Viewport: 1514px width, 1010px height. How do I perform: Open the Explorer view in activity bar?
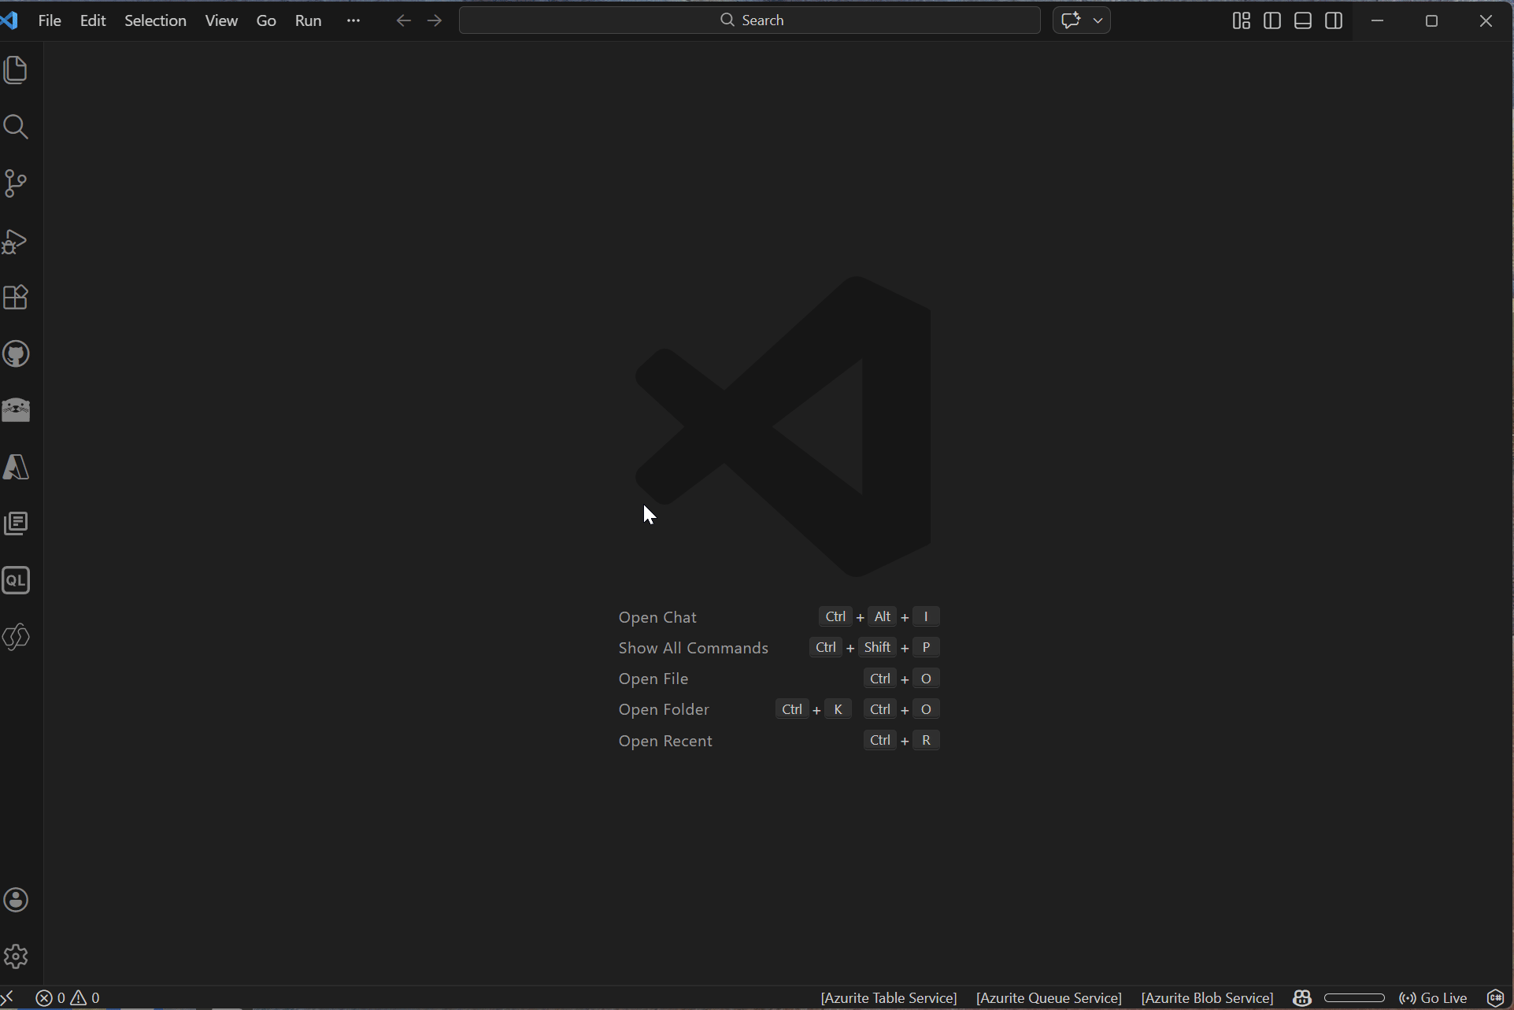(x=16, y=70)
